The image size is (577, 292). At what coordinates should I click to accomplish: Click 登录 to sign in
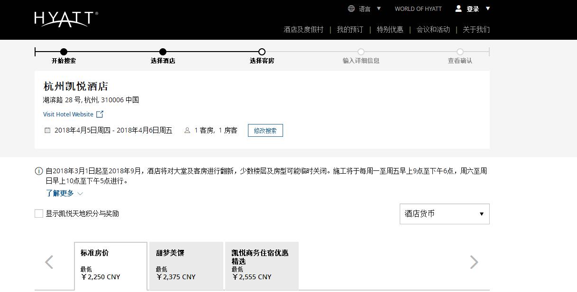473,9
